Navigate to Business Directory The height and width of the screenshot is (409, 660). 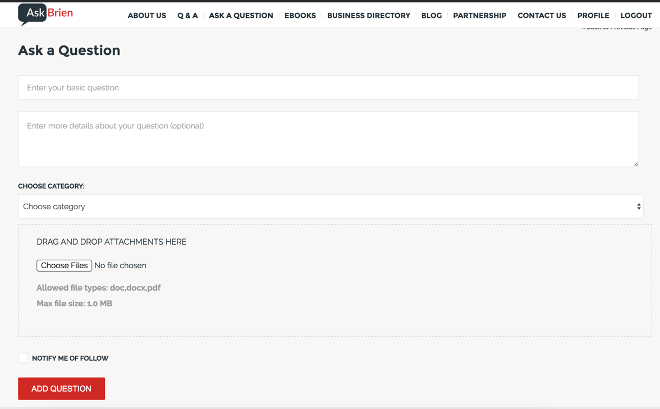point(368,16)
